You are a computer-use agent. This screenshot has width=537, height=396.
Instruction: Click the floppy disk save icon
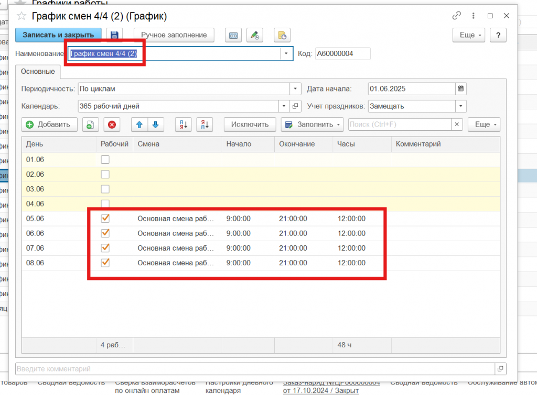pos(114,35)
